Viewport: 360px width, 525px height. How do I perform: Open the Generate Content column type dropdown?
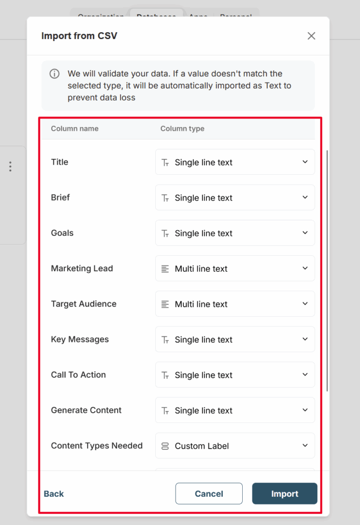(x=235, y=411)
